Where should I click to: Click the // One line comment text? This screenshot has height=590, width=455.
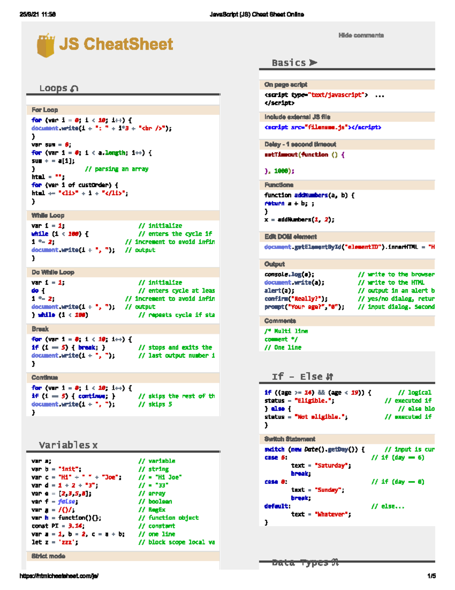pyautogui.click(x=283, y=348)
